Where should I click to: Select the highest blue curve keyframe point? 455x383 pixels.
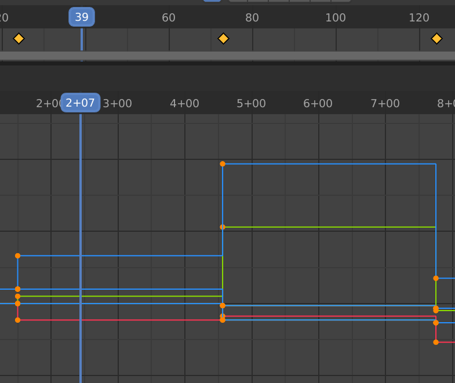[223, 164]
